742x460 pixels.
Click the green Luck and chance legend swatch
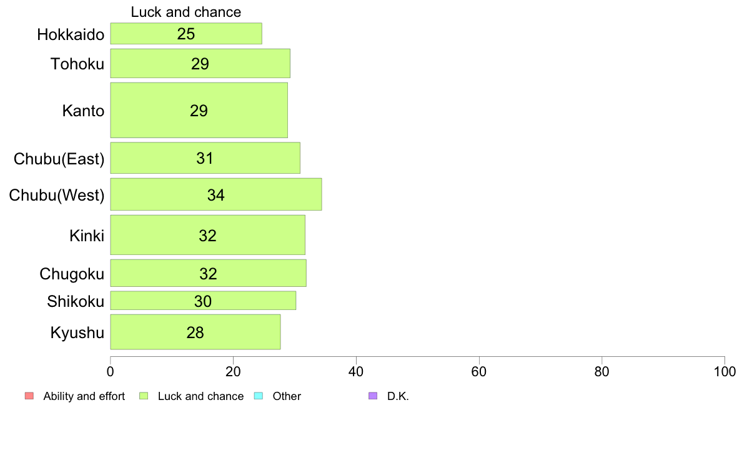[144, 396]
